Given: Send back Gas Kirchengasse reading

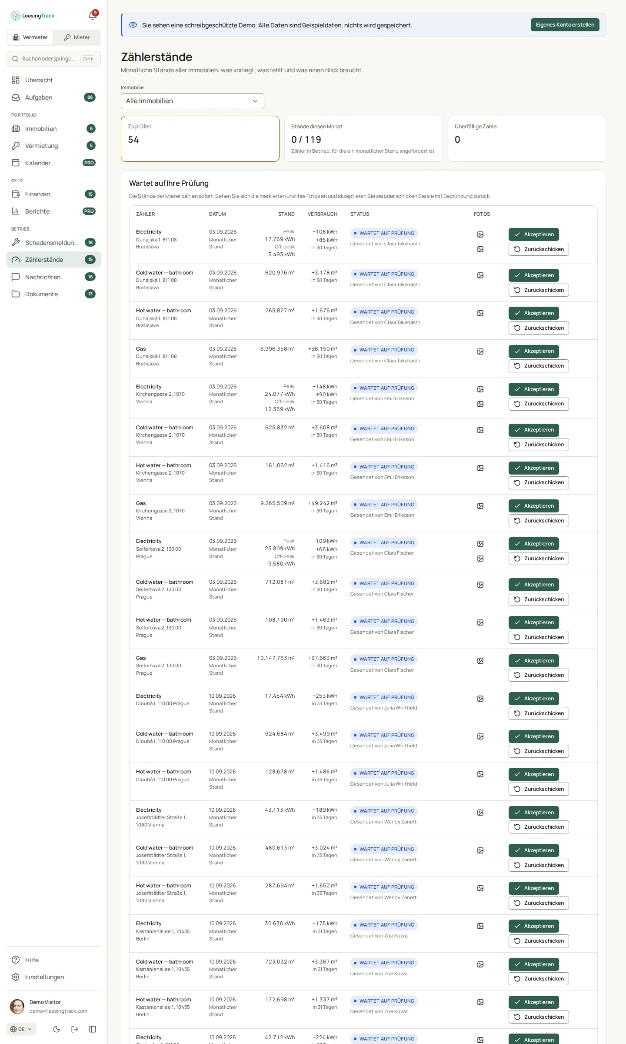Looking at the screenshot, I should tap(539, 521).
